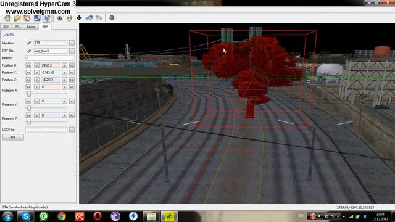Viewport: 395px width, 222px height.
Task: Click the grey redo arrow icon
Action: [x=99, y=18]
